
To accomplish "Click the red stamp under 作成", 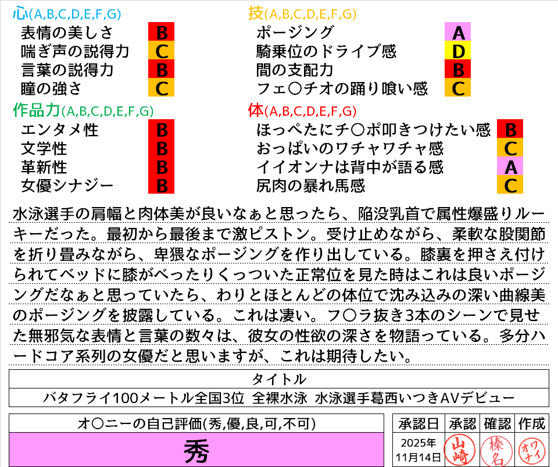I will pos(531,449).
